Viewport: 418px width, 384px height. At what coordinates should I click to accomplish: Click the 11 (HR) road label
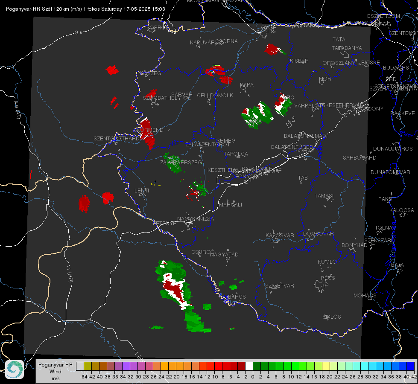tap(69, 273)
